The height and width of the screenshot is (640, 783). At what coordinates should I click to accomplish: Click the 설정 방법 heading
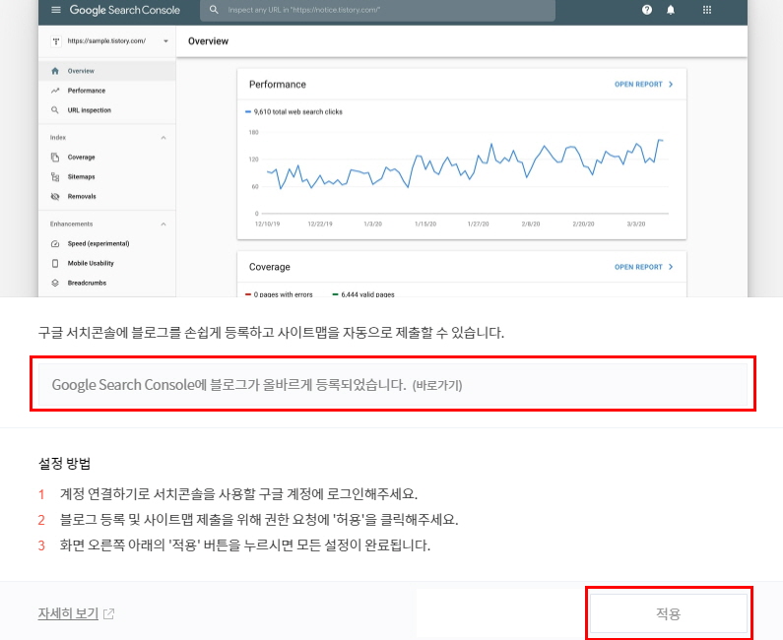(x=64, y=464)
